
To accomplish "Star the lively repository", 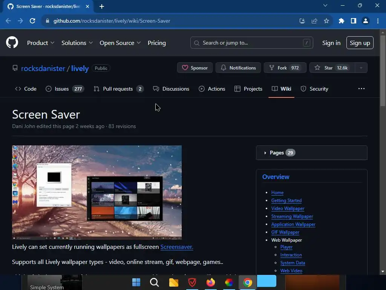I will click(x=332, y=68).
